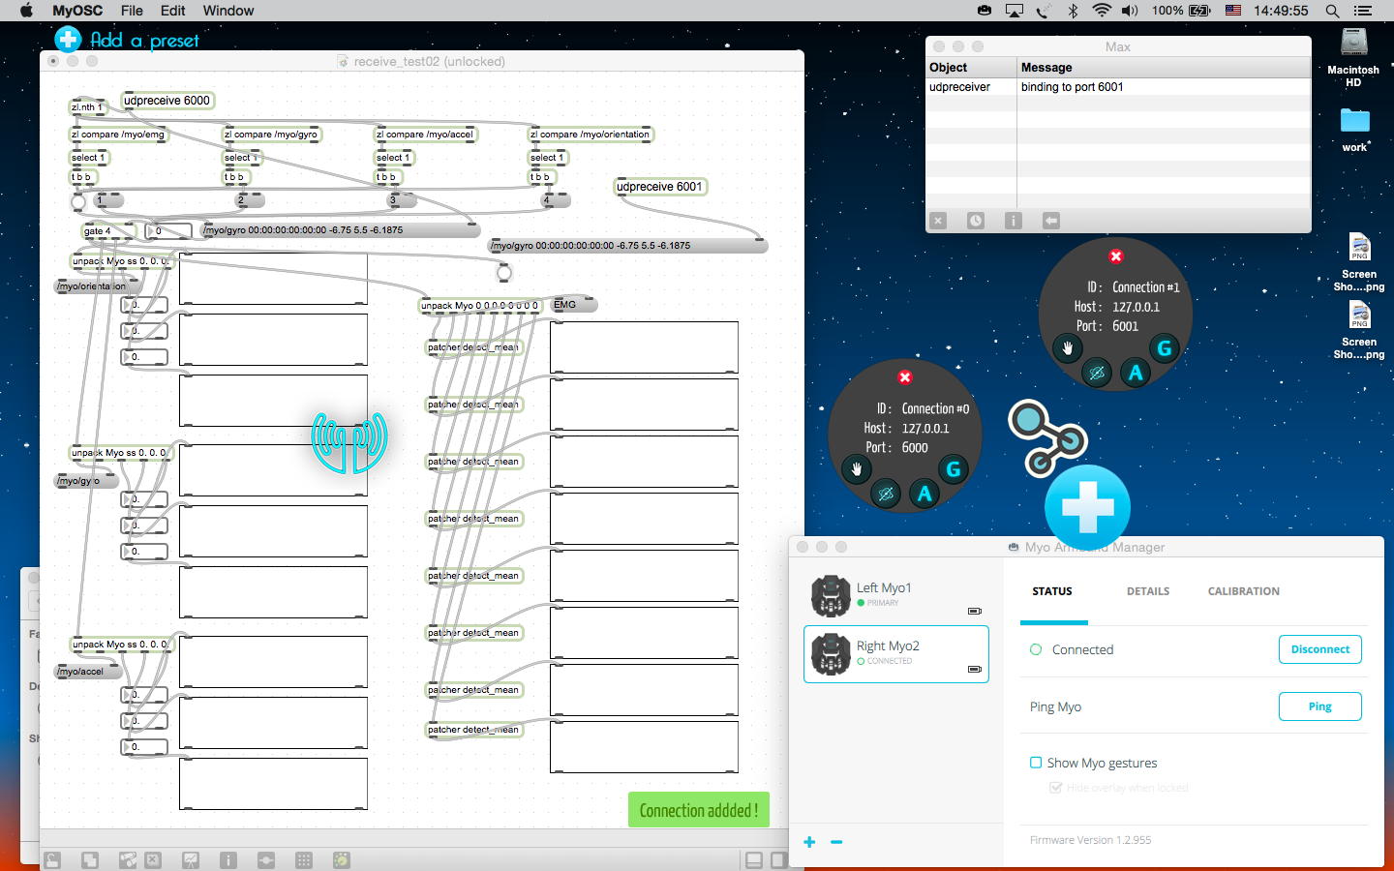The width and height of the screenshot is (1394, 871).
Task: Click the green dial icon in patcher toolbar
Action: pyautogui.click(x=342, y=859)
